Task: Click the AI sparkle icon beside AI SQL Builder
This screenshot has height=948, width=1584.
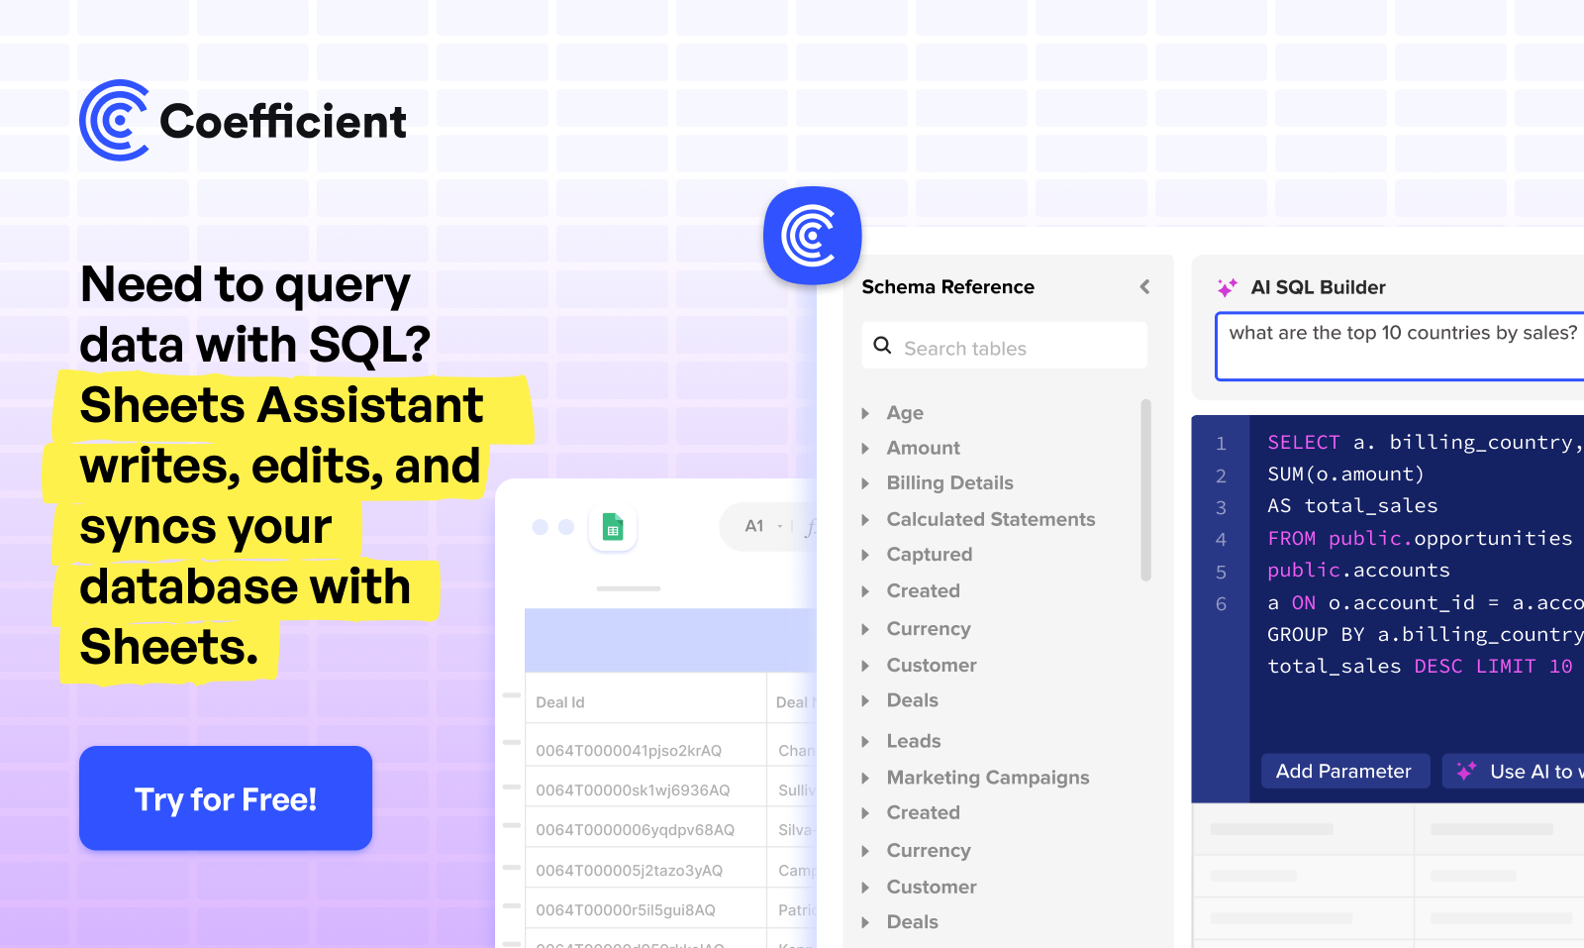Action: 1227,287
